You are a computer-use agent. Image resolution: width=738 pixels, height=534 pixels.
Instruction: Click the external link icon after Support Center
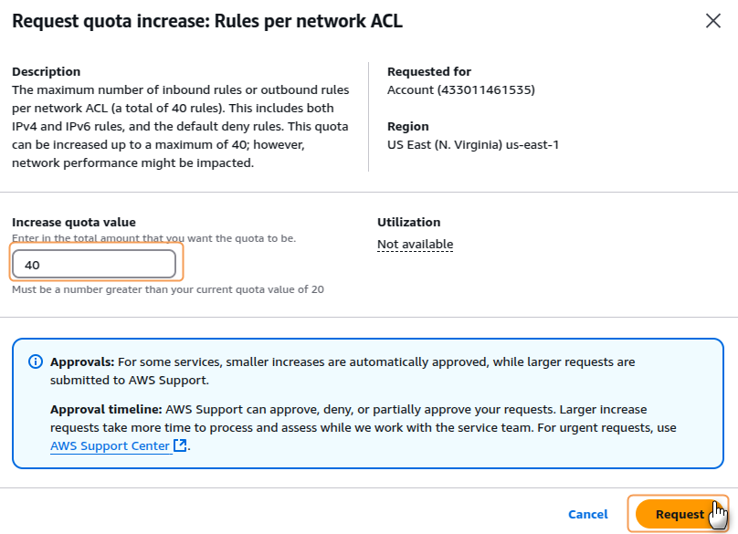tap(180, 445)
